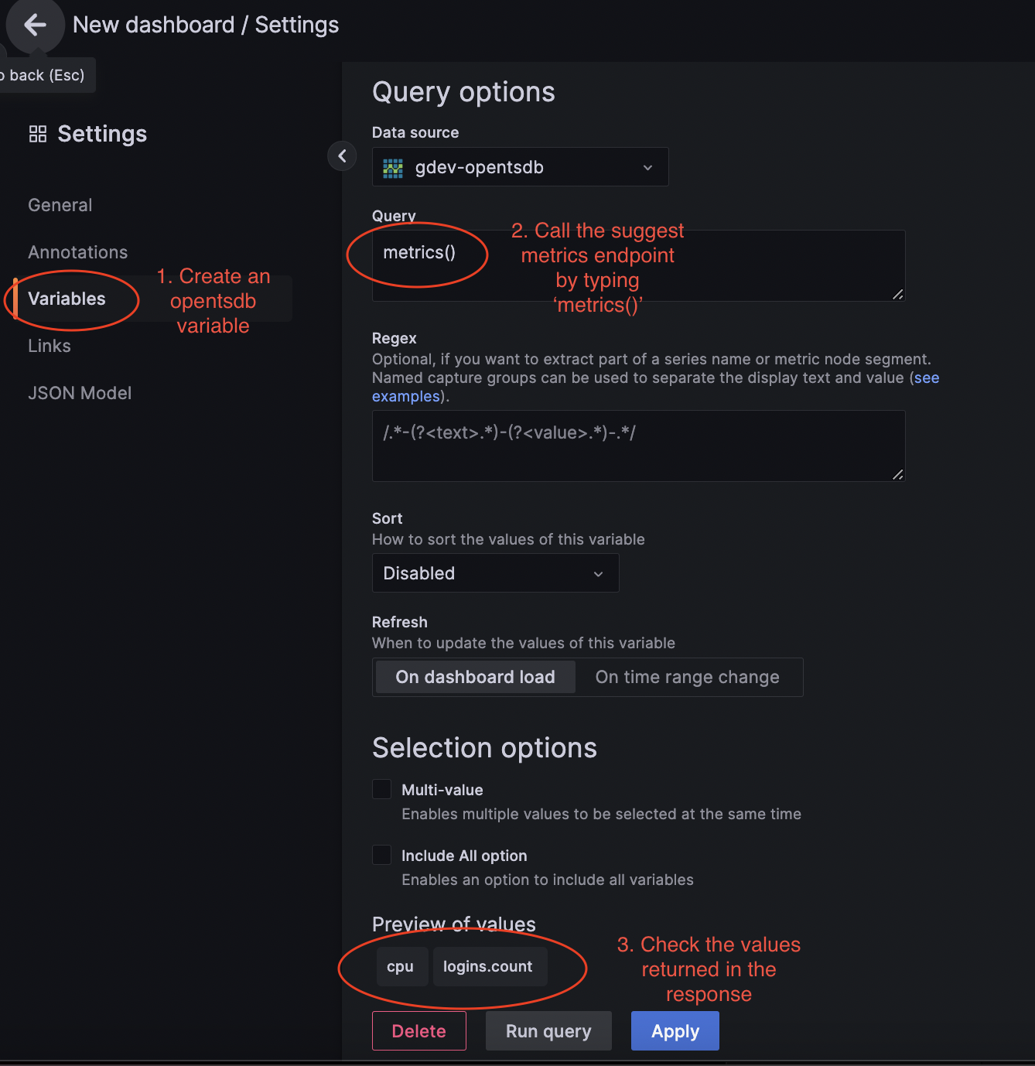Click the Run query button

pyautogui.click(x=548, y=1030)
